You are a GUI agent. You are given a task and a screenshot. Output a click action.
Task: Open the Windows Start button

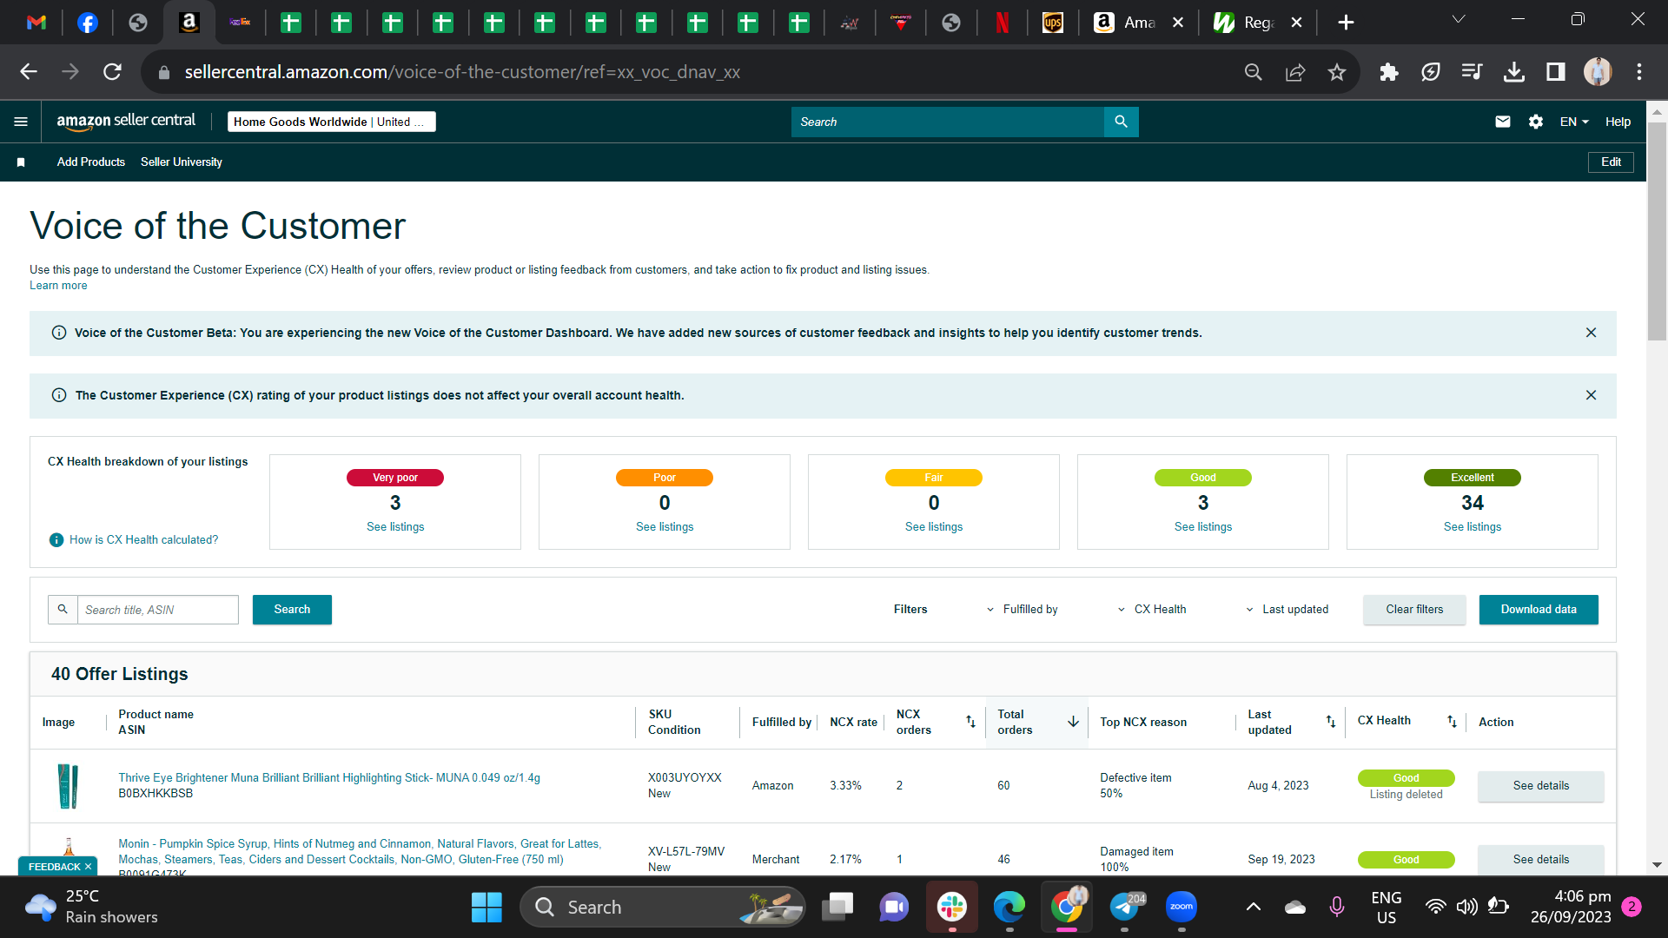click(x=486, y=908)
